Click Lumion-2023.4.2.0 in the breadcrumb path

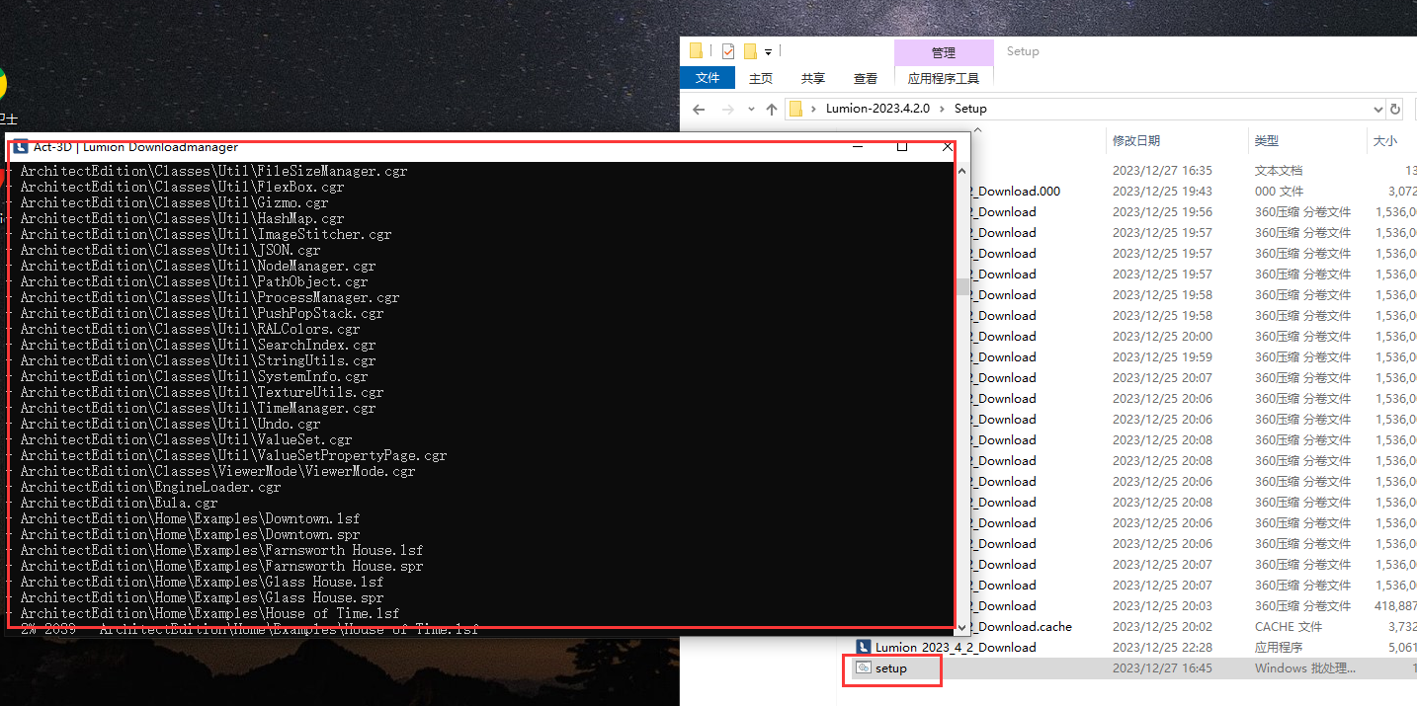[877, 109]
